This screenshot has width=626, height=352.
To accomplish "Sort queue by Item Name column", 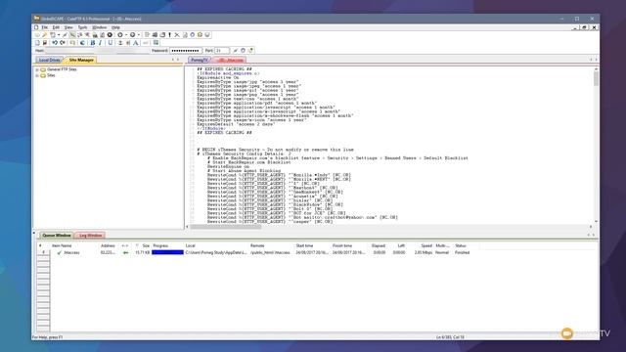I will (62, 245).
